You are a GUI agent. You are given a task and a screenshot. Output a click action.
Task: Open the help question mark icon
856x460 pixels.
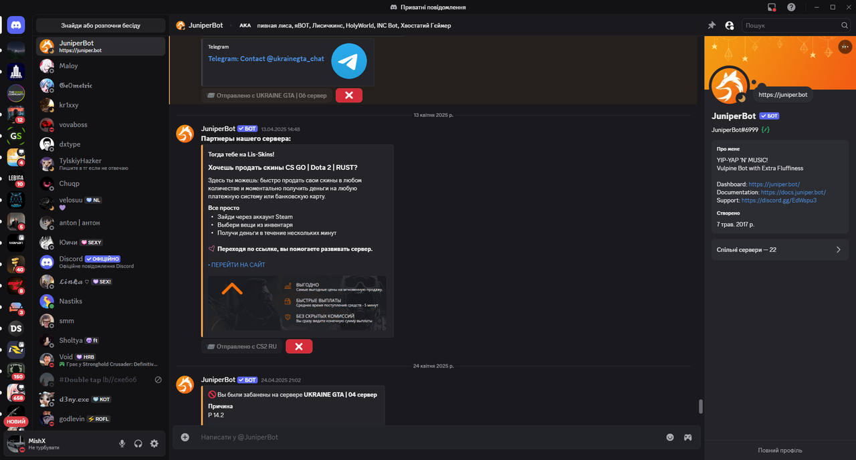(x=791, y=7)
